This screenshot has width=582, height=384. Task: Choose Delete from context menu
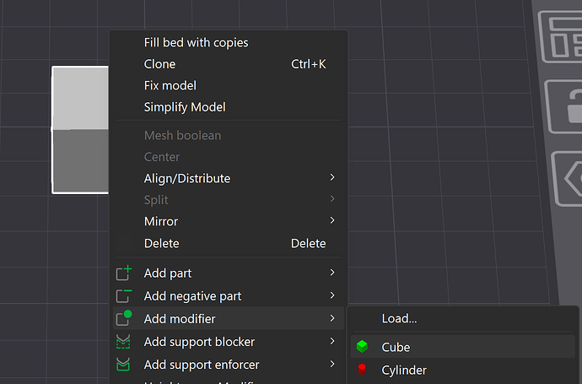click(229, 243)
